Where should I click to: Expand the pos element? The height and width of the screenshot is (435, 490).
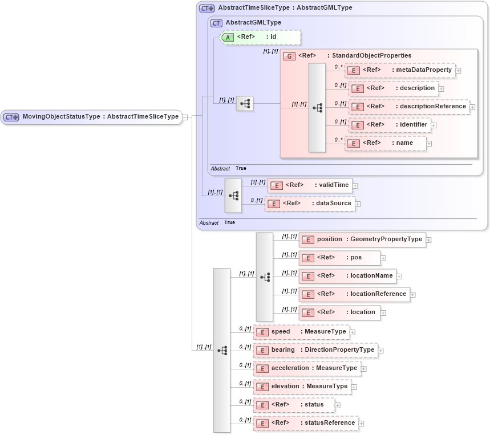383,258
